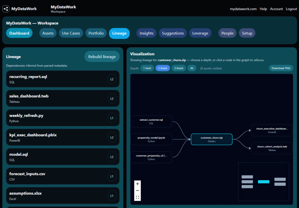299x208 pixels.
Task: Select sales_dashboard.twb in the lineage list
Action: 63,98
